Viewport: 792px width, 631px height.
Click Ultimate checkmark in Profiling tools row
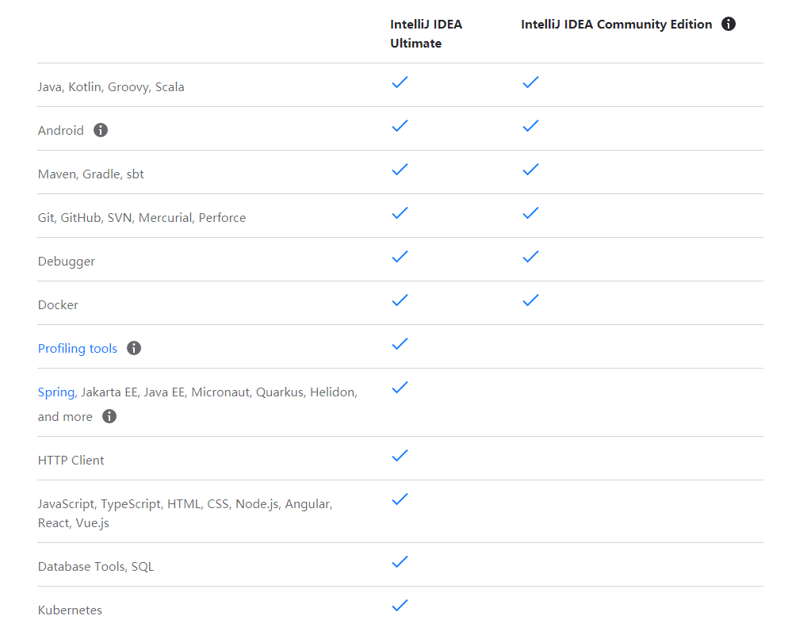point(400,344)
